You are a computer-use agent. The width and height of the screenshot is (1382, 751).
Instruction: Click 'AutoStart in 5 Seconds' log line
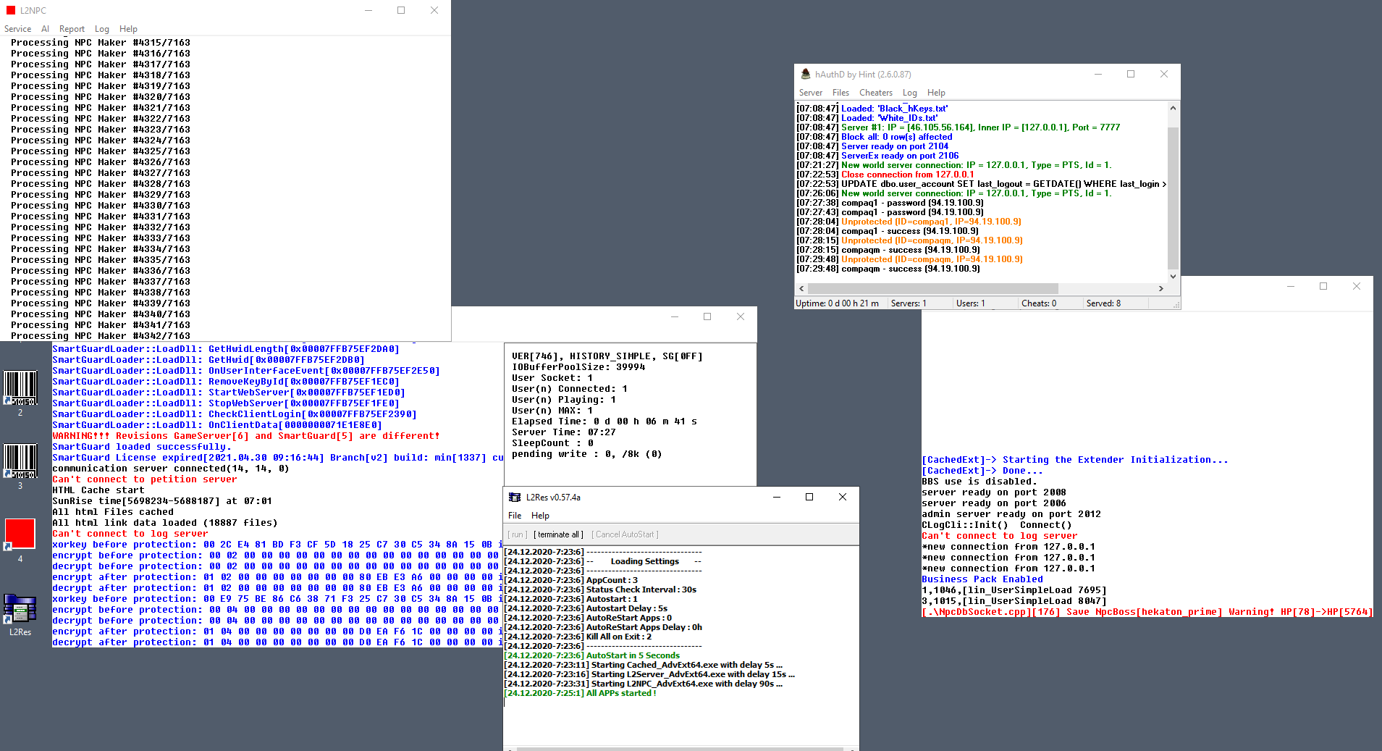tap(592, 655)
